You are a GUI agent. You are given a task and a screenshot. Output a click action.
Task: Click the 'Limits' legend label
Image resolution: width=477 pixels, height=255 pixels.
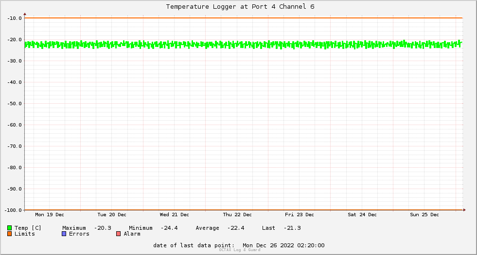click(x=25, y=234)
